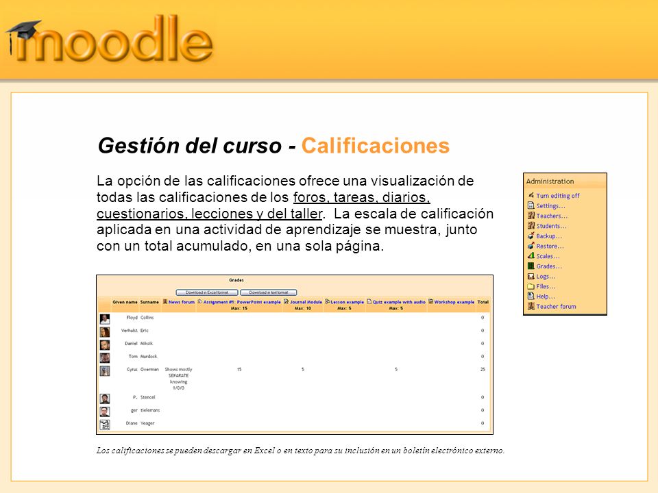Open the Logs... link in Administration
Viewport: 658px width, 493px height.
coord(546,276)
